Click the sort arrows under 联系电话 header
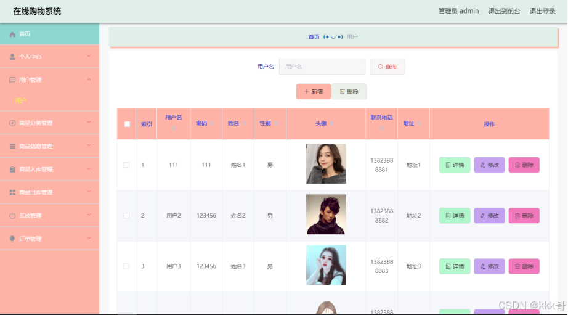 click(x=382, y=128)
